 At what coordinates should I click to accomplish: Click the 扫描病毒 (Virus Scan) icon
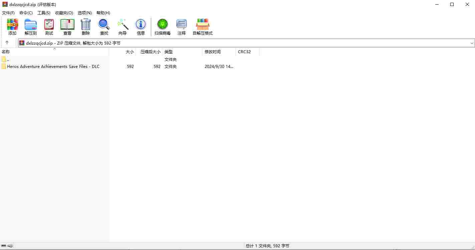(163, 24)
